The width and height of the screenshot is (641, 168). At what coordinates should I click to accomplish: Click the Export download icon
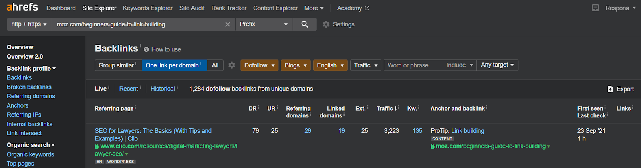tap(610, 89)
